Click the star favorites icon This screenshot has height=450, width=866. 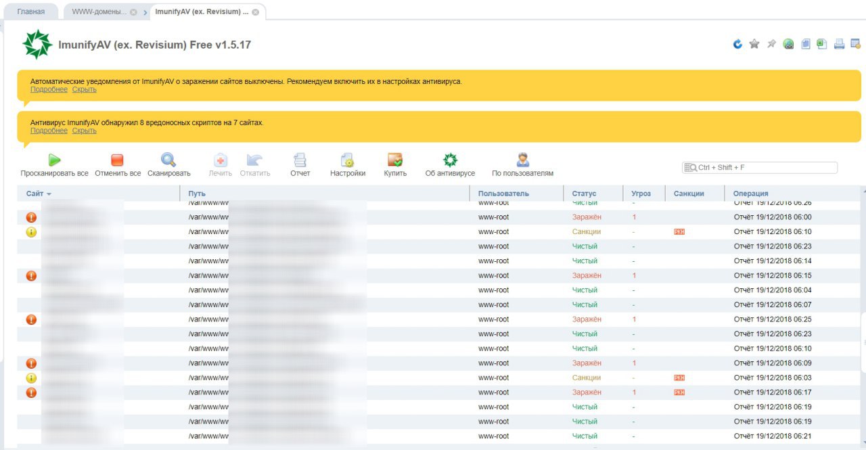point(754,44)
